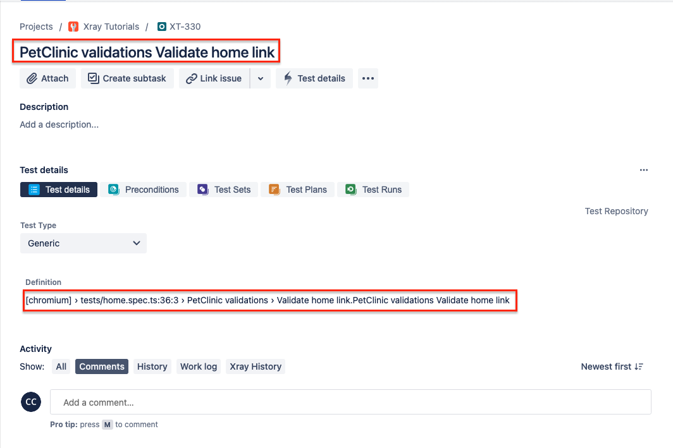Open the Test Type Generic dropdown
673x448 pixels.
click(83, 243)
